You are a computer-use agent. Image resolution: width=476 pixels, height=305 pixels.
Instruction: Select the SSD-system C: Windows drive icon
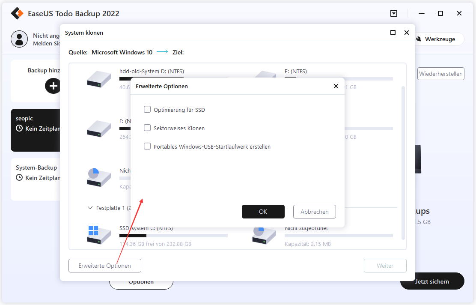point(99,234)
